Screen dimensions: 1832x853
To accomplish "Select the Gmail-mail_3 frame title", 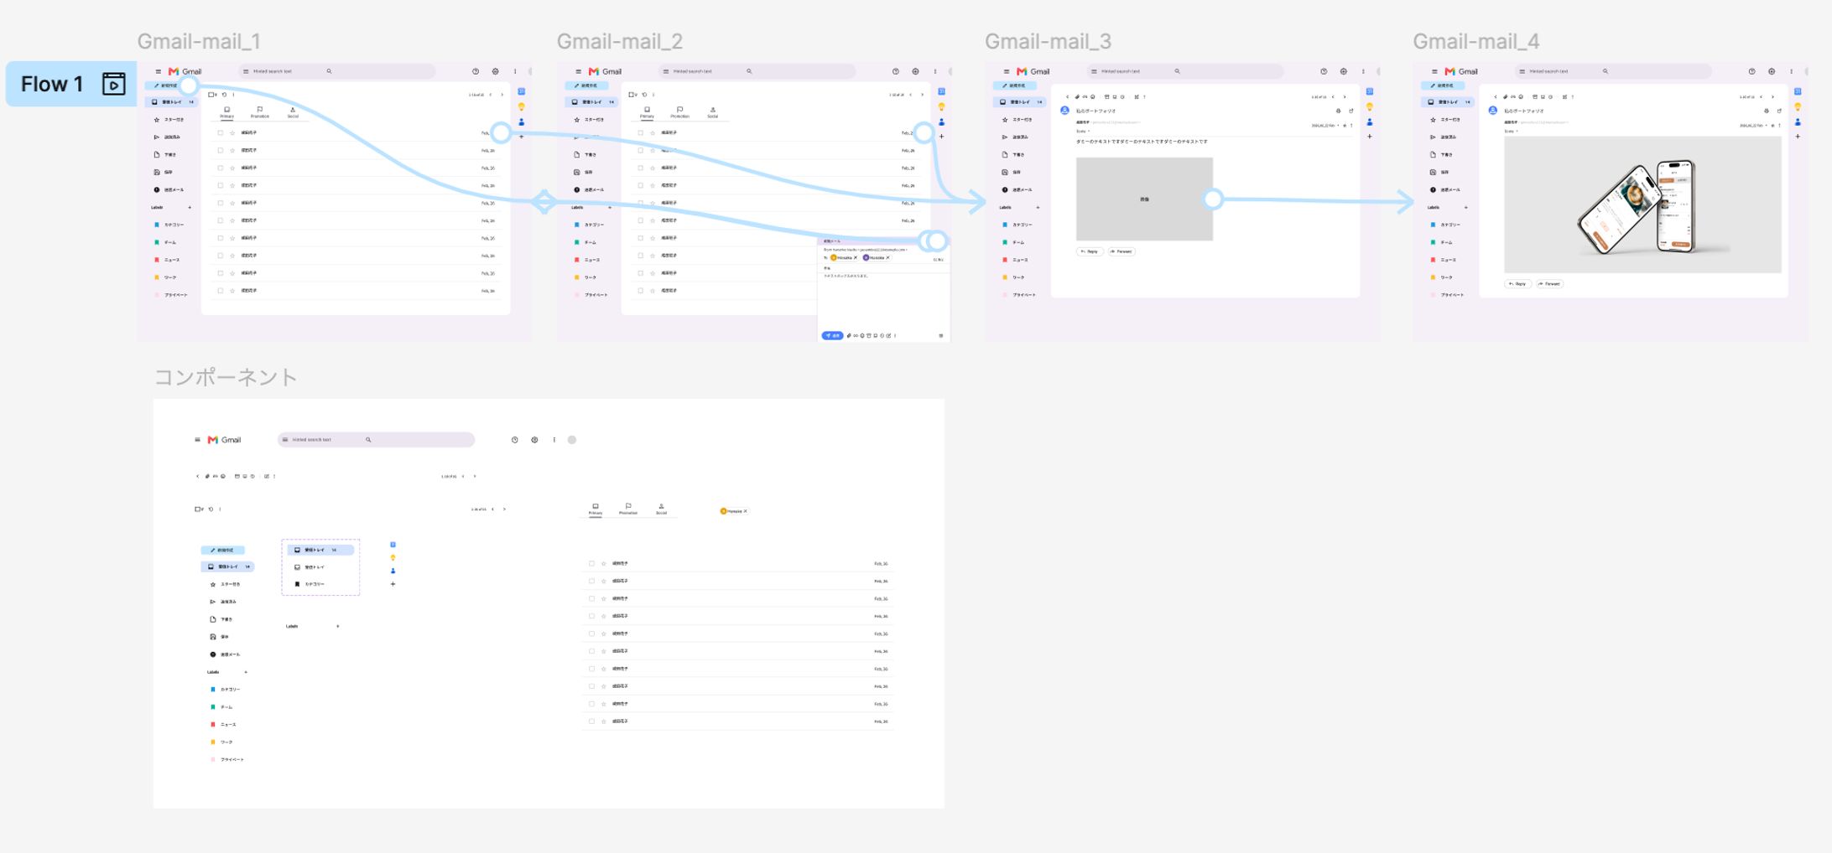I will click(1048, 41).
